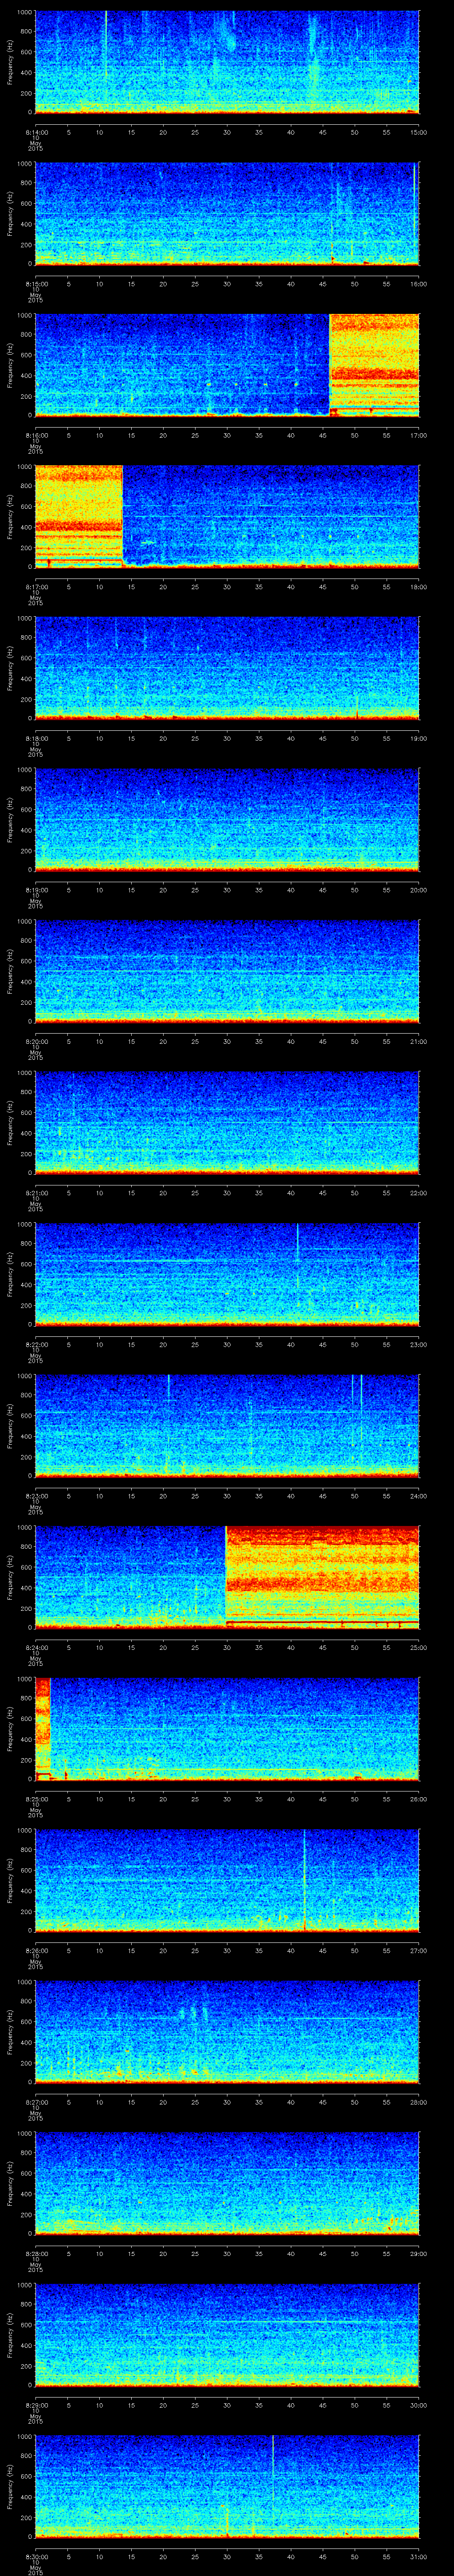Click the 8:23:00 time axis label

pyautogui.click(x=36, y=1496)
